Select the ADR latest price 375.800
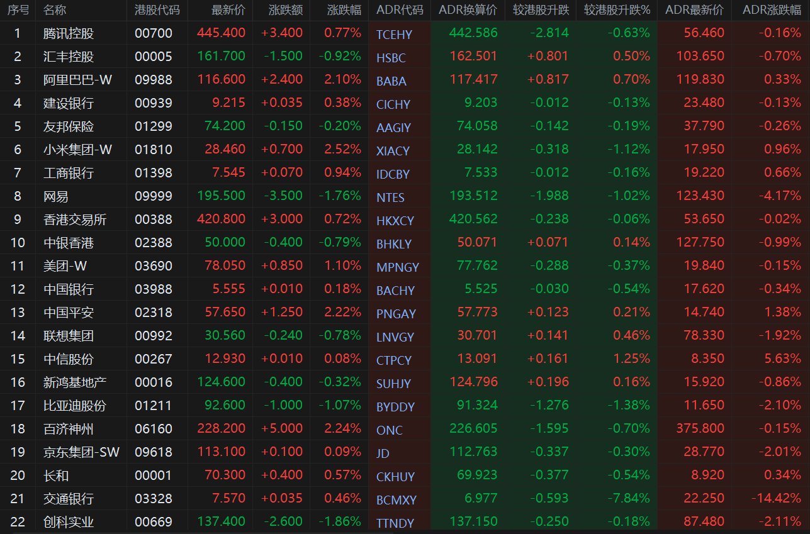 [x=700, y=429]
